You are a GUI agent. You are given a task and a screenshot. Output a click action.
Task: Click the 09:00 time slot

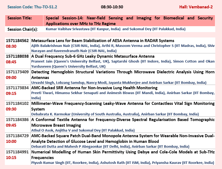[x=11, y=77]
